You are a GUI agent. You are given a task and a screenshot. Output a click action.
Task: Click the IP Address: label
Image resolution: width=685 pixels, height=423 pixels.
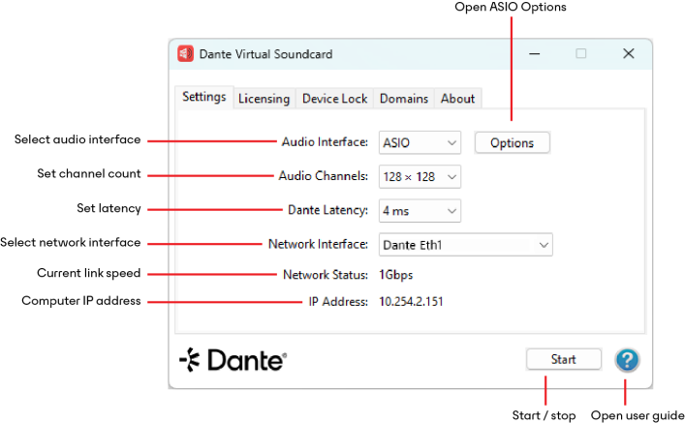[x=338, y=302]
